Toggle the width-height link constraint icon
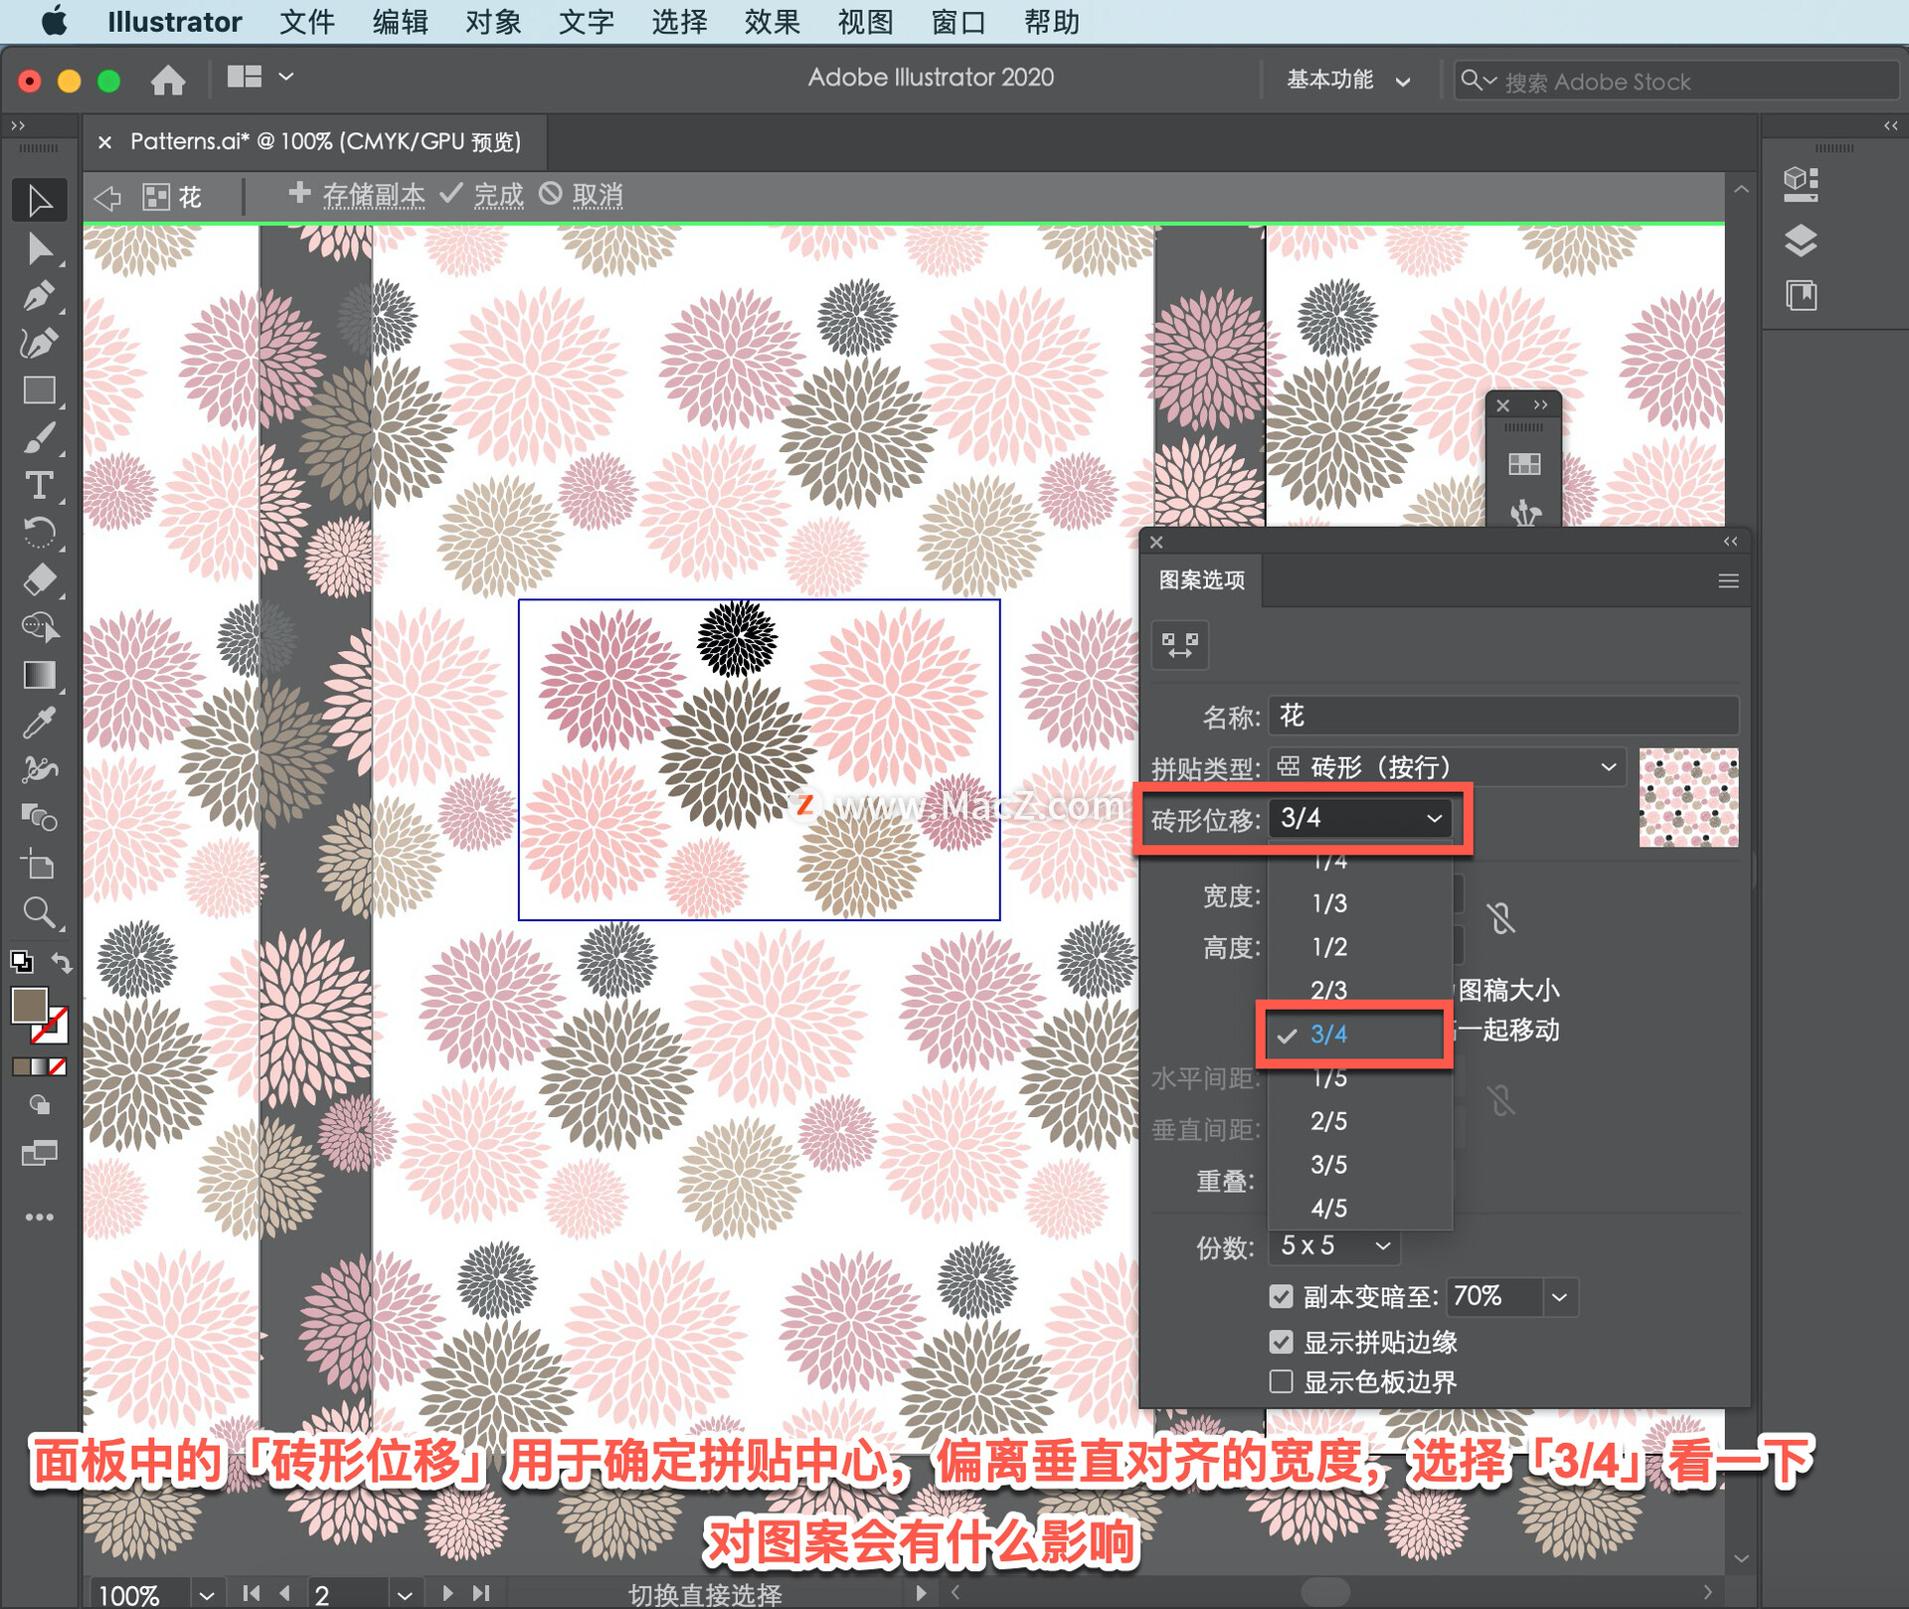 click(x=1501, y=918)
